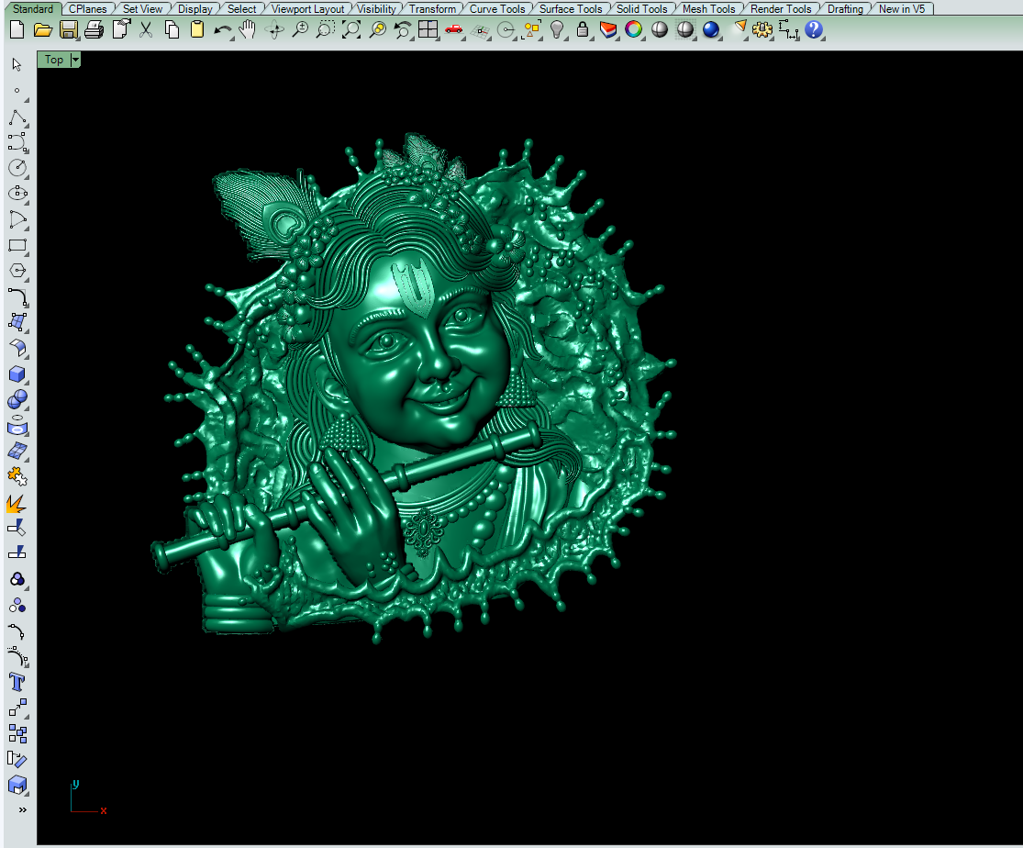Image resolution: width=1023 pixels, height=848 pixels.
Task: Switch to the Mesh Tools tab
Action: pos(708,9)
